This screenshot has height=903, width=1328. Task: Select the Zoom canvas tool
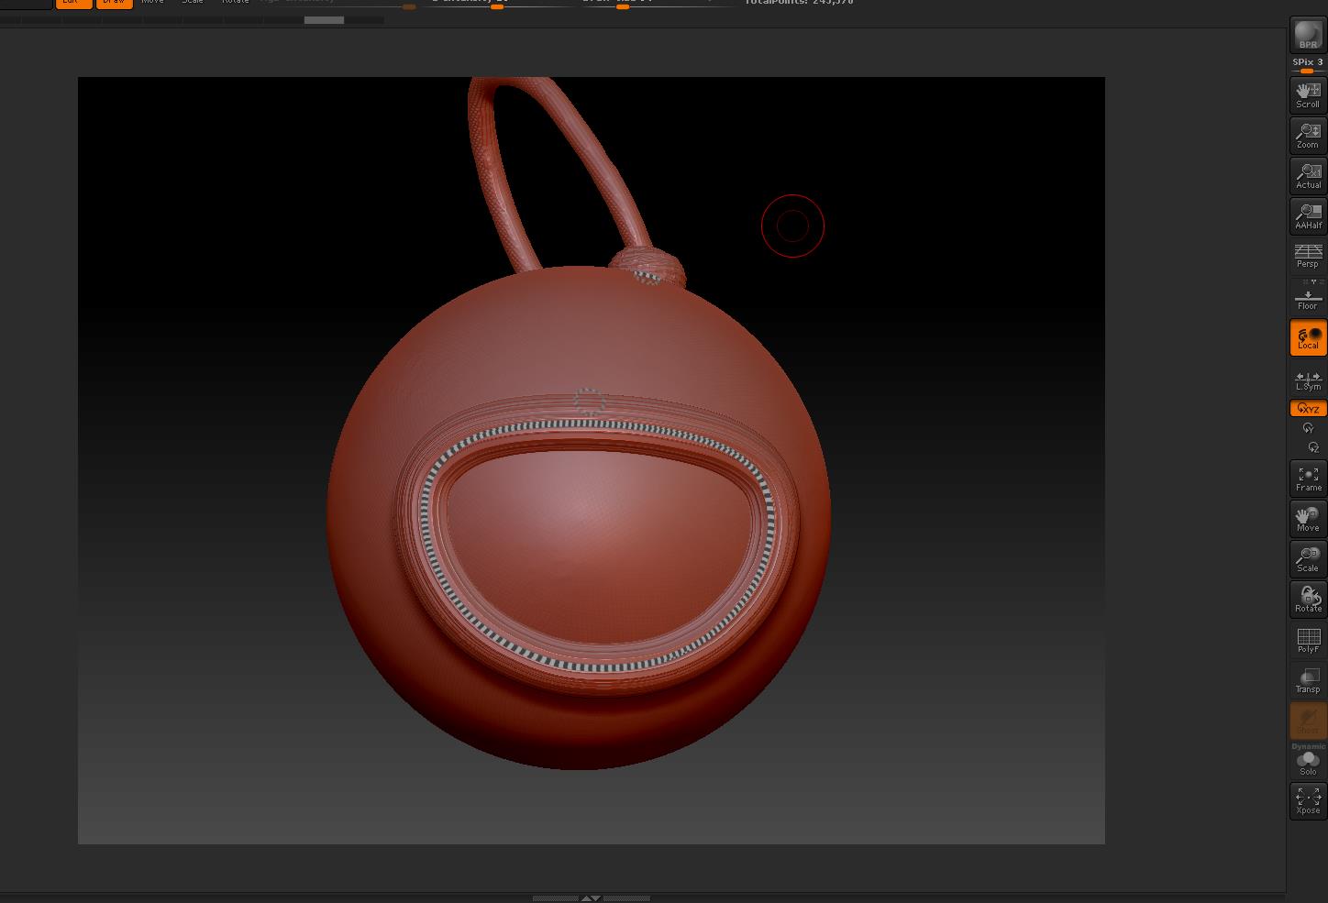(x=1308, y=136)
